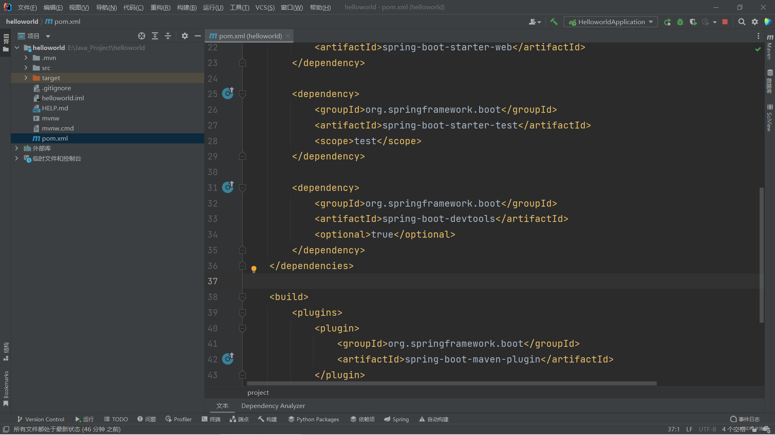Image resolution: width=775 pixels, height=435 pixels.
Task: Click the yellow intention bulb on line 36
Action: (254, 269)
